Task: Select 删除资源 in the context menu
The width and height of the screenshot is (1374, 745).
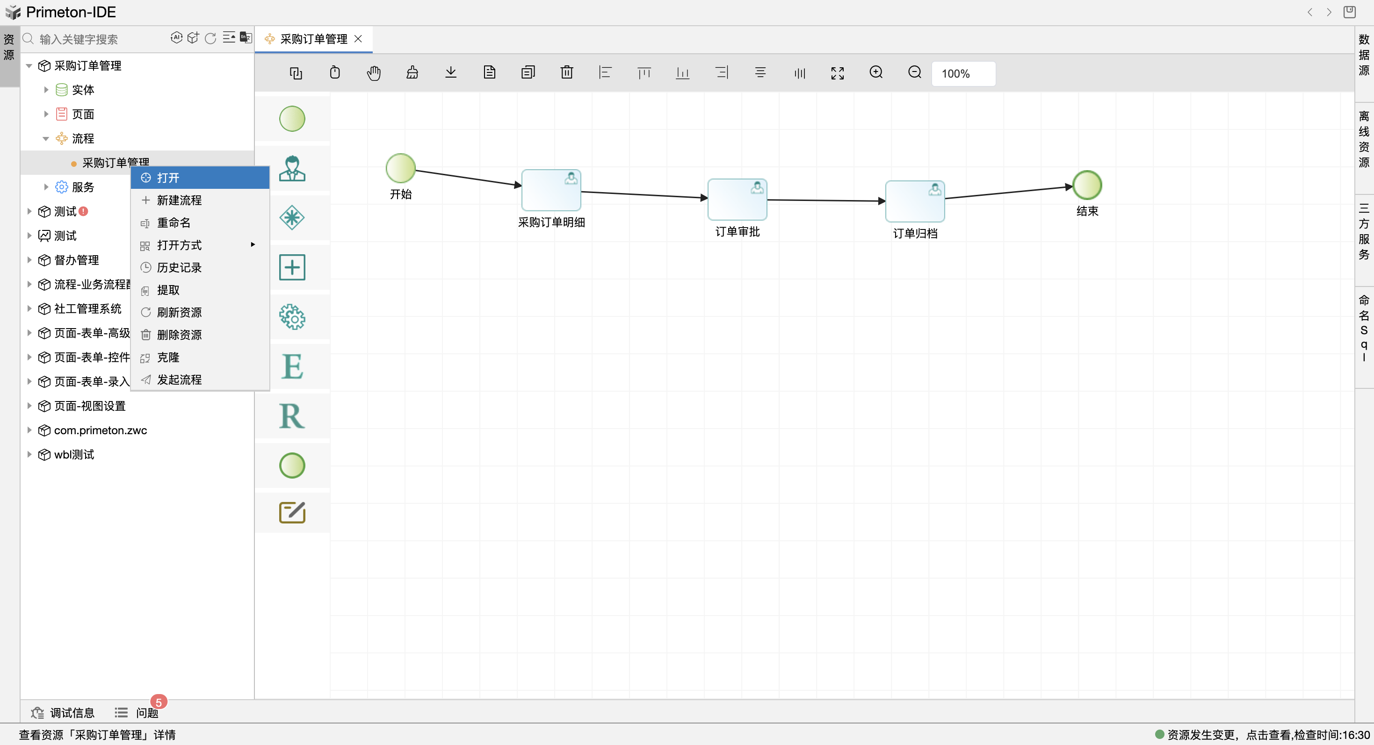Action: point(179,335)
